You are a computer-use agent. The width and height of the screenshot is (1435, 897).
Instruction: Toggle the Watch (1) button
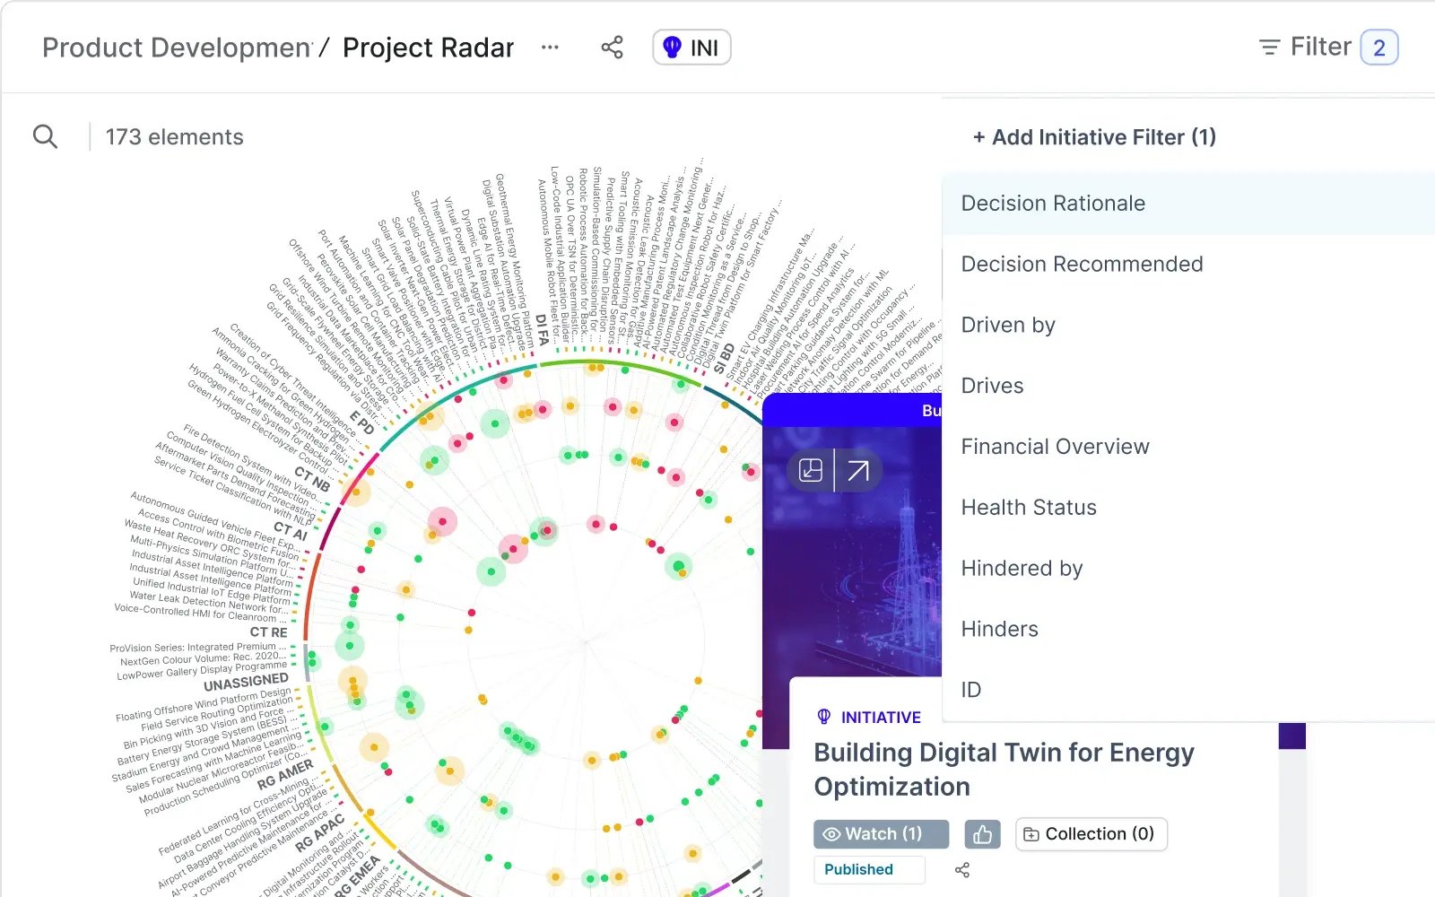click(881, 834)
